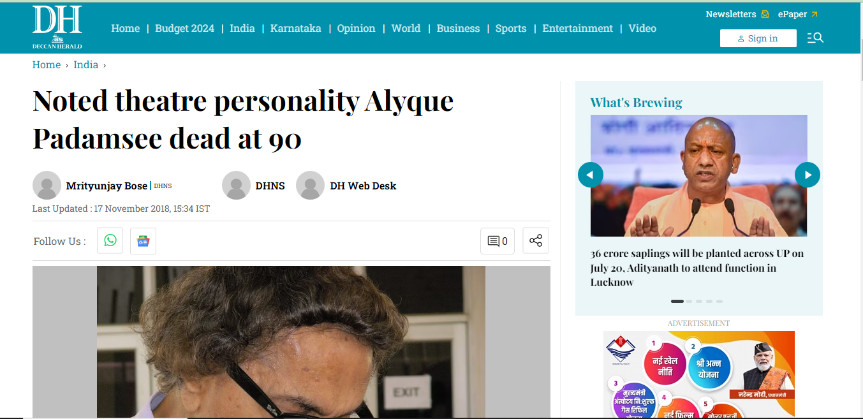Sign in to the account
The height and width of the screenshot is (419, 863).
758,38
